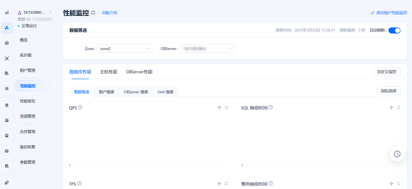The width and height of the screenshot is (412, 189).
Task: Toggle the 自动刷新 switch off
Action: pyautogui.click(x=394, y=31)
